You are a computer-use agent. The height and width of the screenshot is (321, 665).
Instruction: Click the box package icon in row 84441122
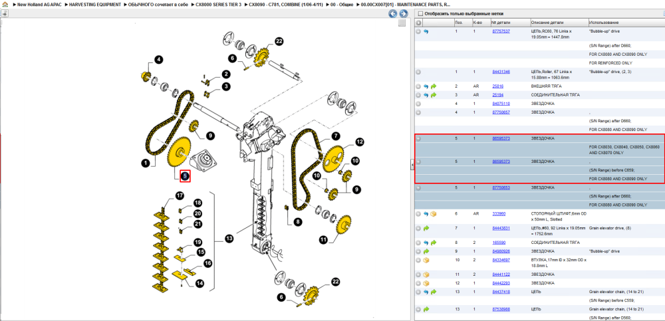[426, 274]
